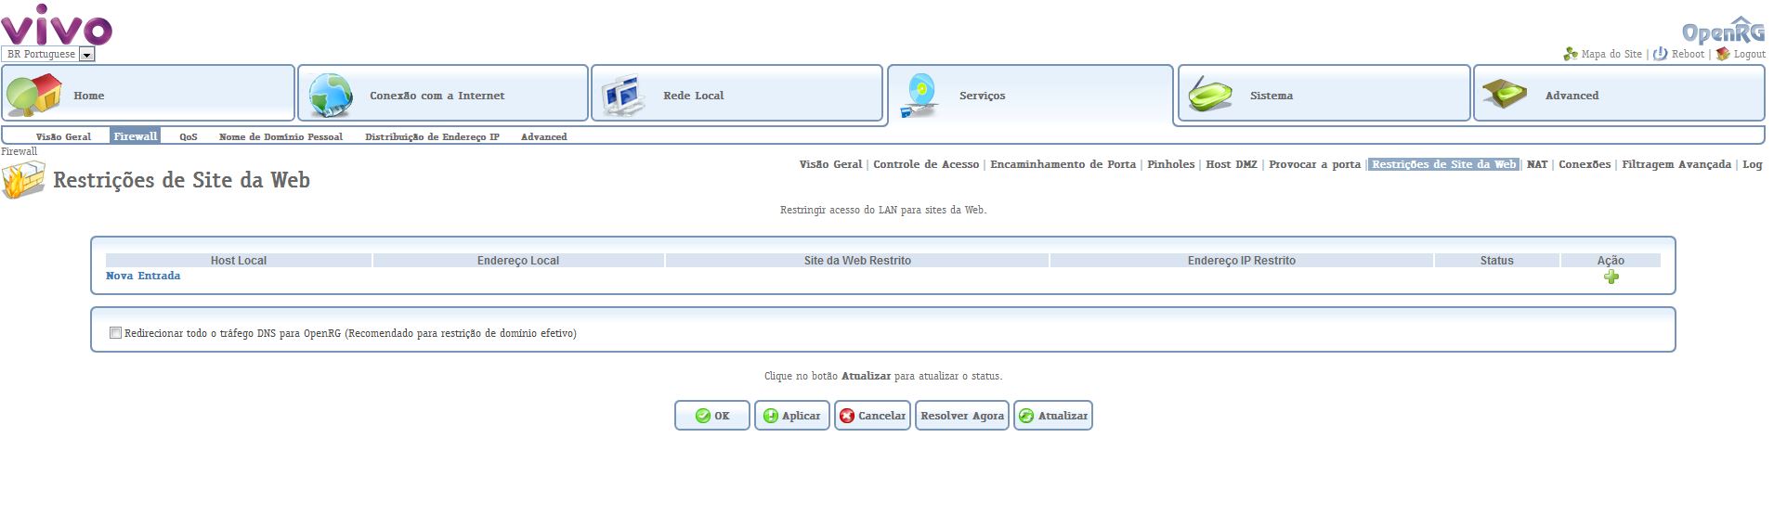Click the Mapa do Site tree icon
The width and height of the screenshot is (1774, 515).
pyautogui.click(x=1571, y=54)
